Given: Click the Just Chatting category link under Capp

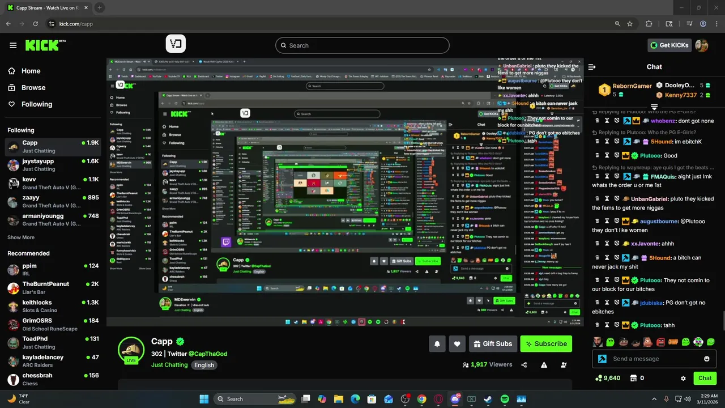Looking at the screenshot, I should [x=169, y=365].
